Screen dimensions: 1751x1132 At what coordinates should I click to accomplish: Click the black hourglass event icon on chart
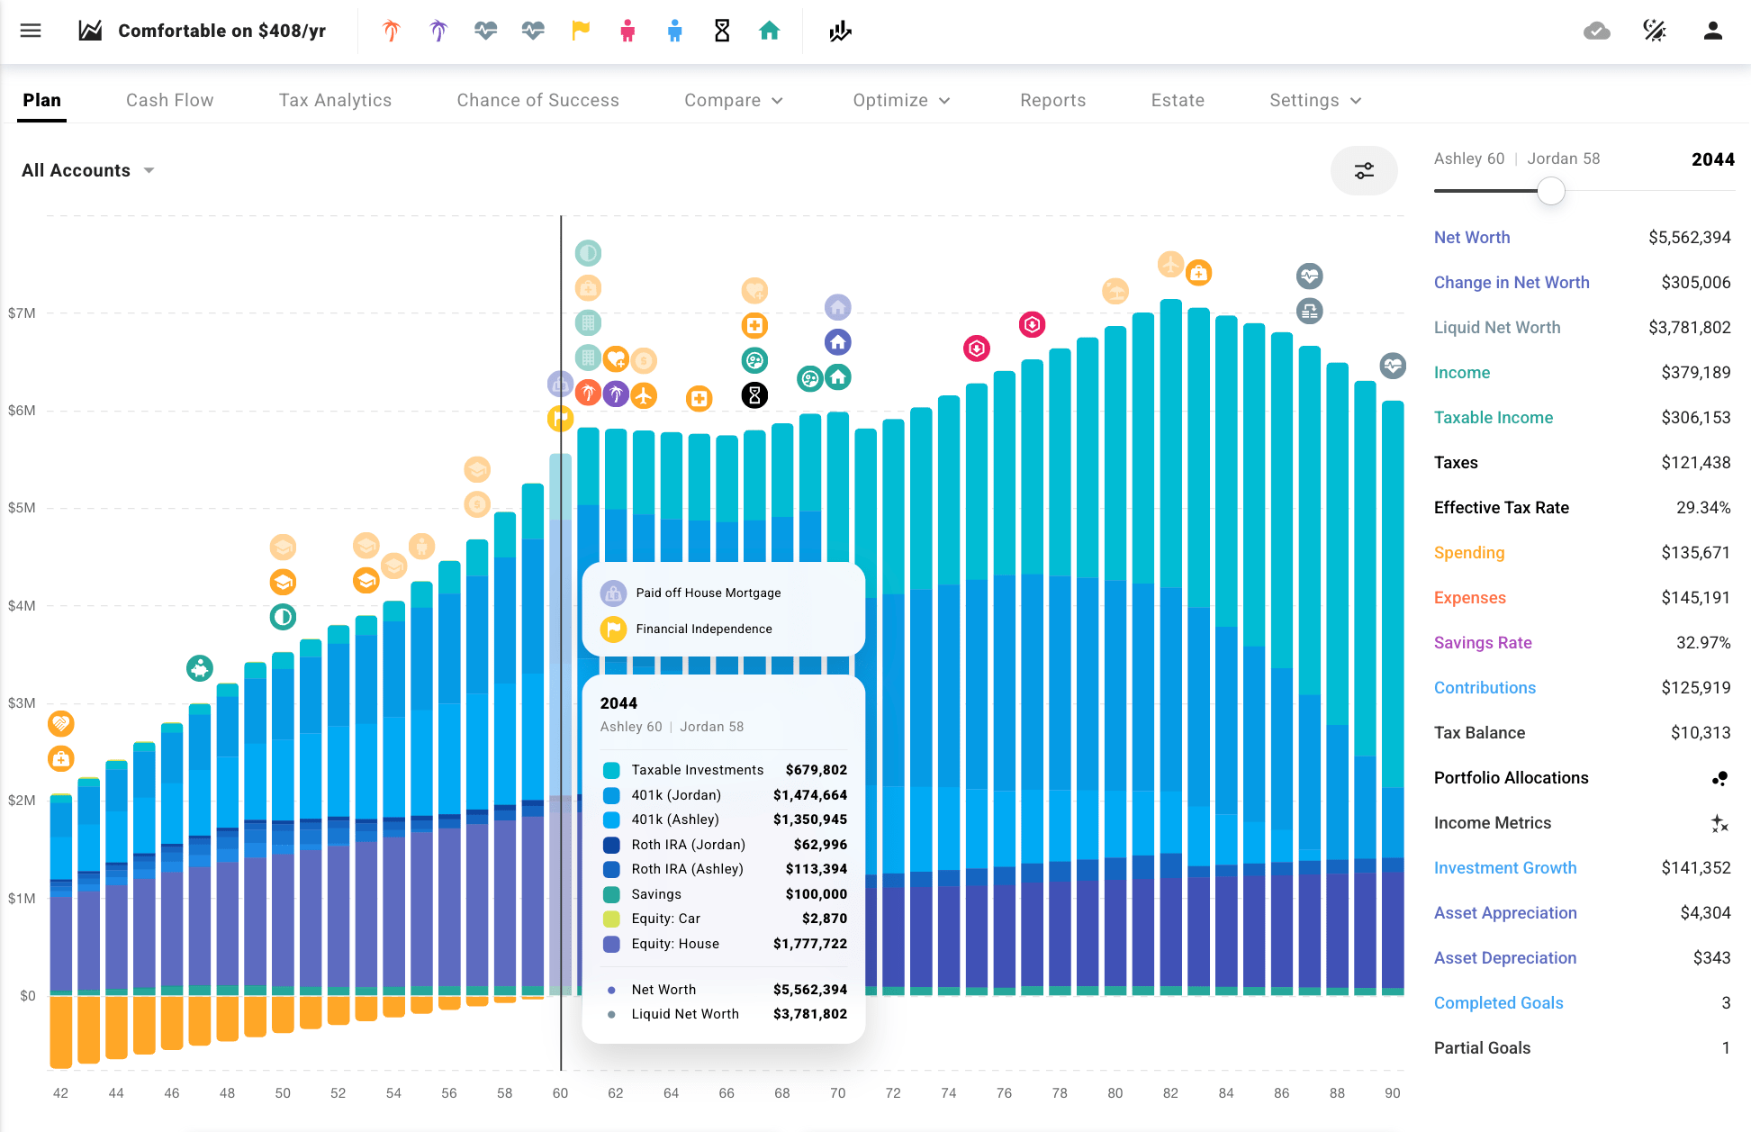[754, 394]
